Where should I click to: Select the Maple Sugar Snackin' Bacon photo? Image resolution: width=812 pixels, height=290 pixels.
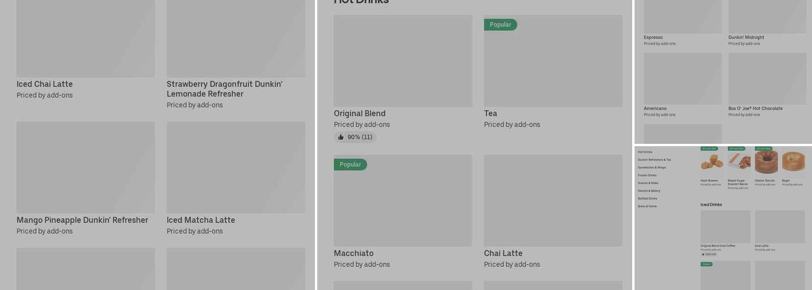pos(739,162)
